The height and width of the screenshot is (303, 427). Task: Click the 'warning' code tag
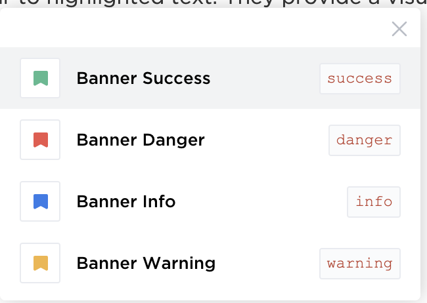pos(360,264)
